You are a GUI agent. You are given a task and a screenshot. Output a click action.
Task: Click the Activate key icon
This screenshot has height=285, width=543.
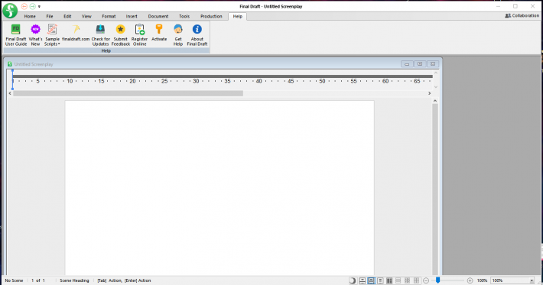(x=159, y=29)
